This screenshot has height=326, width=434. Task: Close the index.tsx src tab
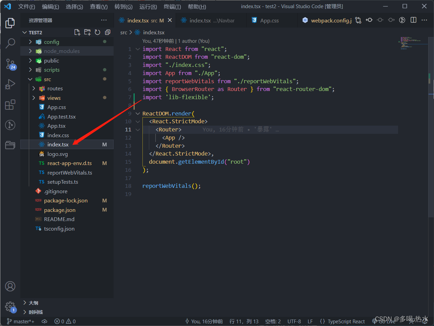(170, 20)
